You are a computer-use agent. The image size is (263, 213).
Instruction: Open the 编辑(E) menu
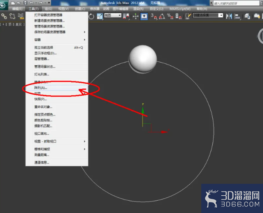click(x=17, y=9)
